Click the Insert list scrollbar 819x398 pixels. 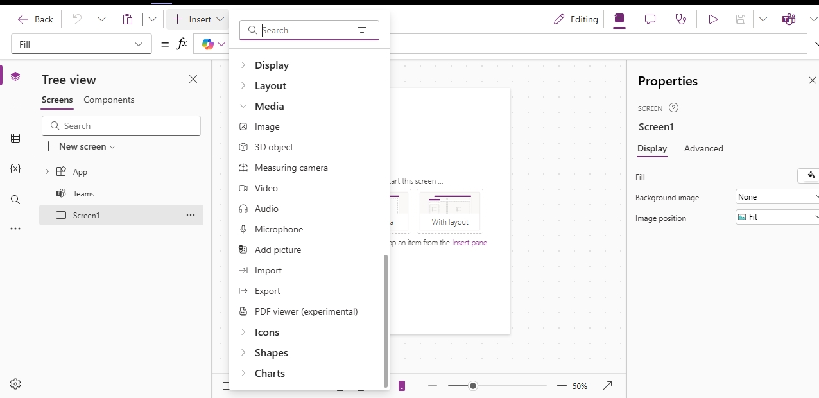click(386, 321)
